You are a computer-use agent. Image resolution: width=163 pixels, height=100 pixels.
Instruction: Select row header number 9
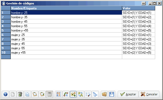click(x=6, y=48)
